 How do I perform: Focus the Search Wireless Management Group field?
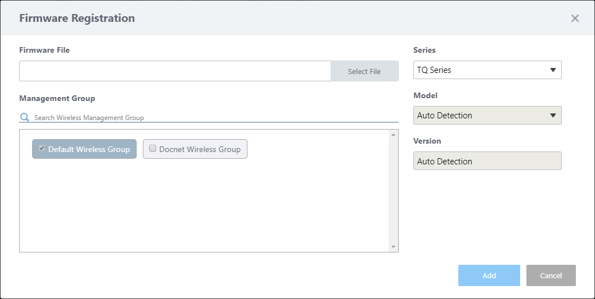(x=214, y=118)
